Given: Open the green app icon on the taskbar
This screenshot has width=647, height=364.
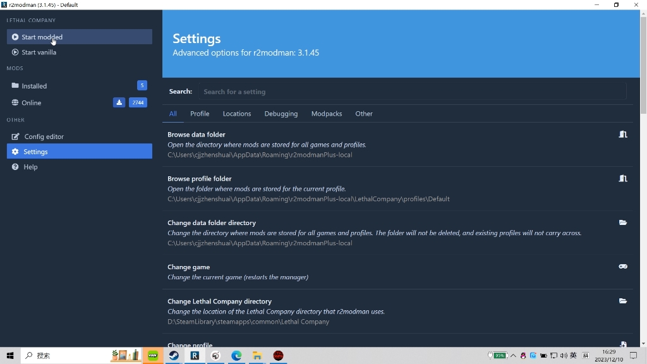Looking at the screenshot, I should click(x=153, y=355).
